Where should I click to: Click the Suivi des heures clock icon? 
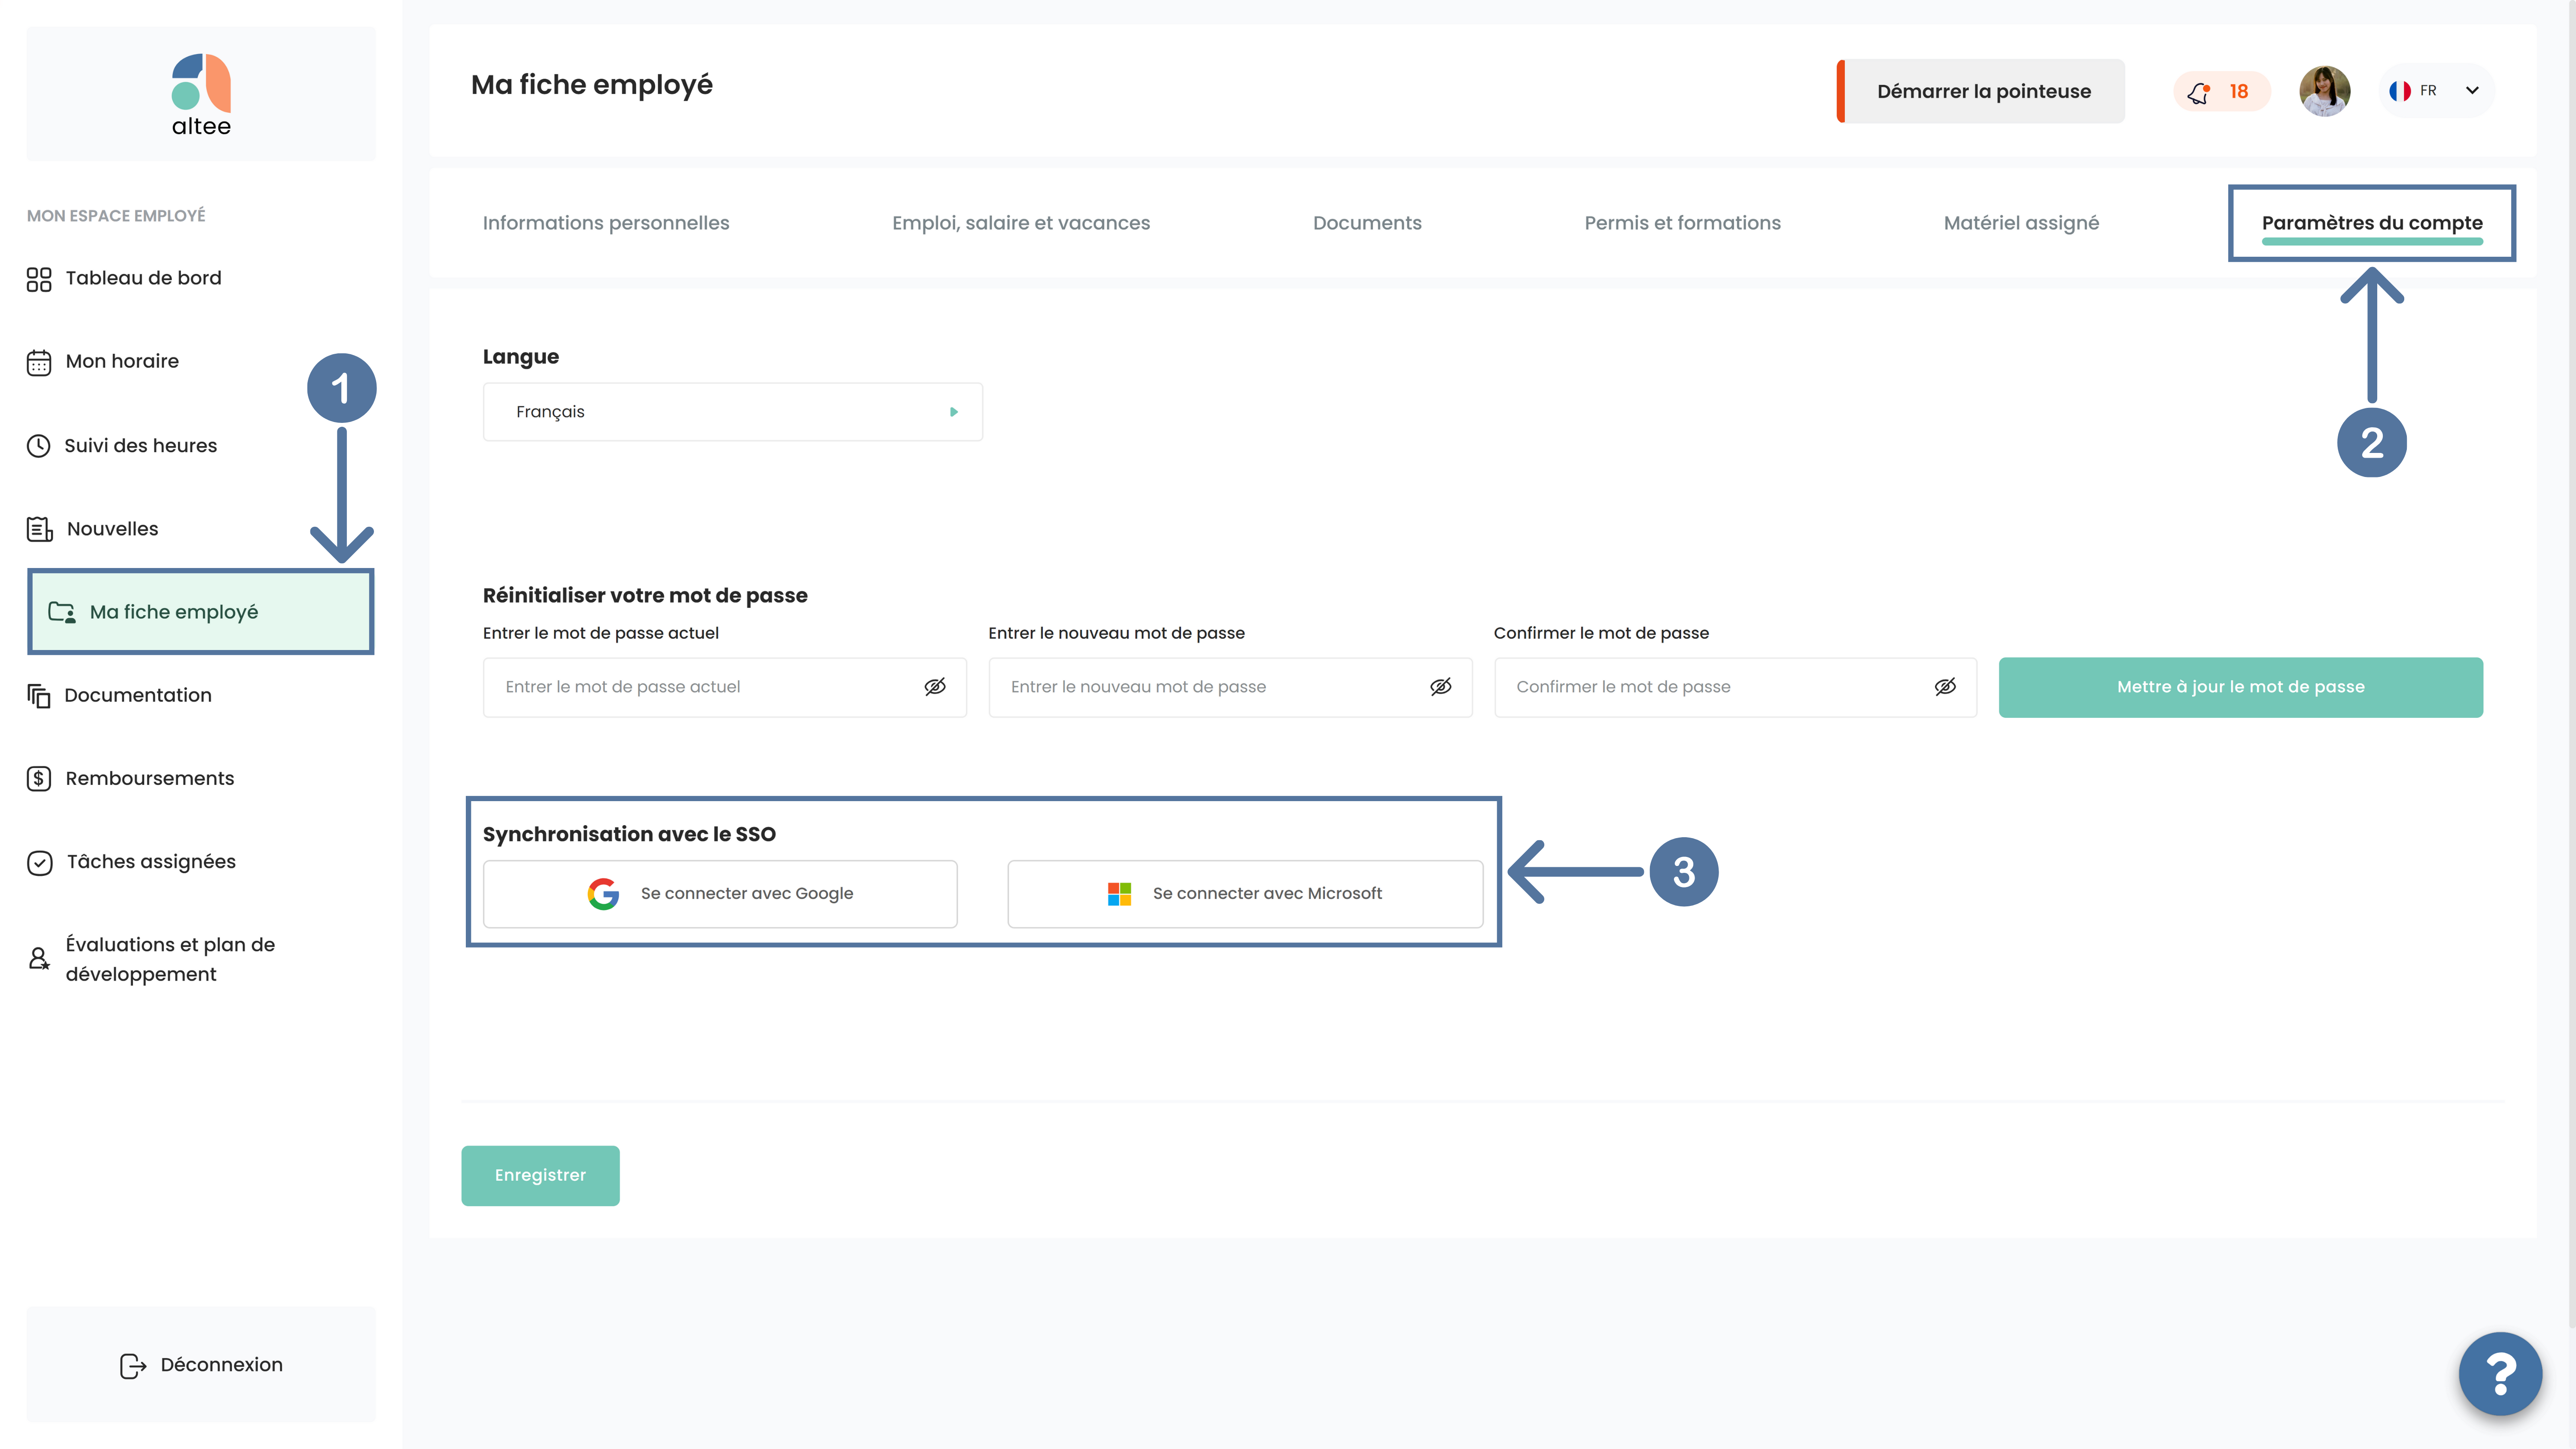[39, 446]
